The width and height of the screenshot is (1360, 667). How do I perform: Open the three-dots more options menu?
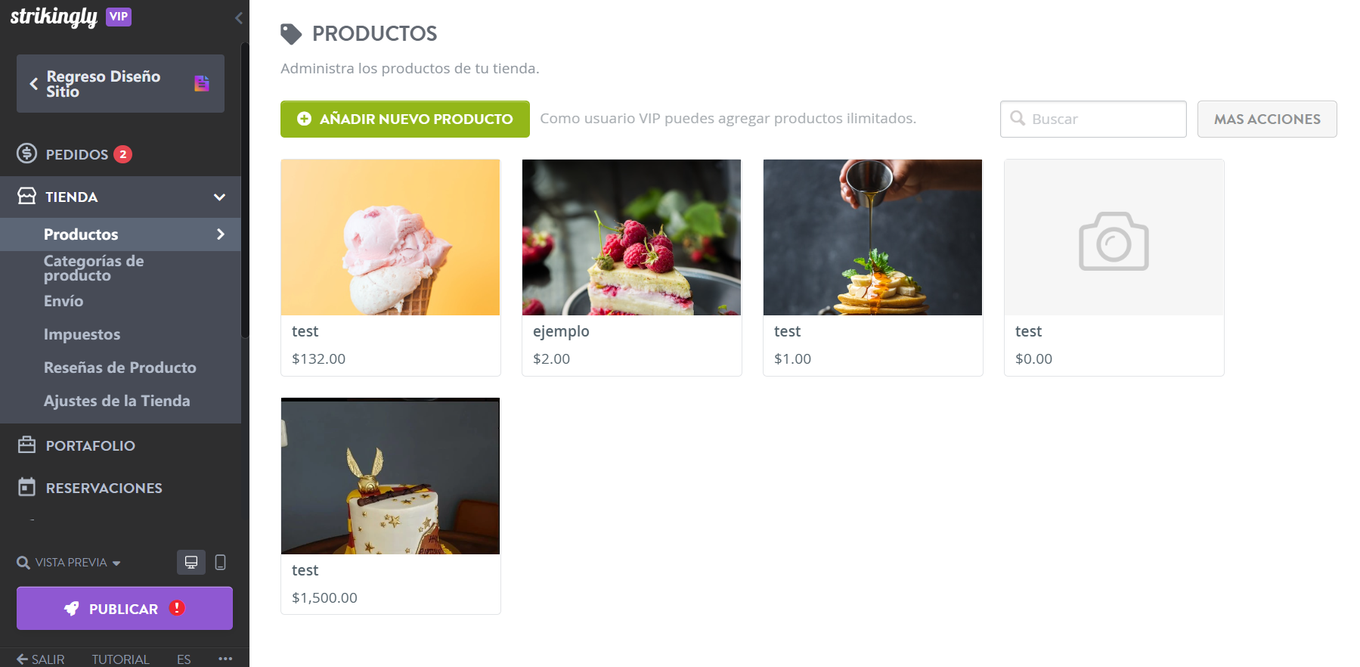225,659
